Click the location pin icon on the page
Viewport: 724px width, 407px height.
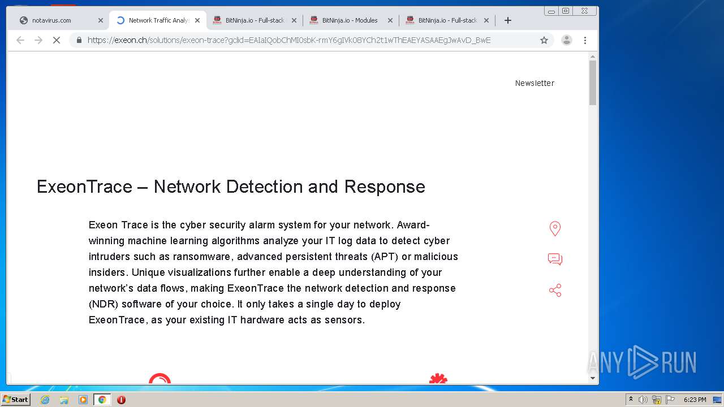[x=555, y=228]
